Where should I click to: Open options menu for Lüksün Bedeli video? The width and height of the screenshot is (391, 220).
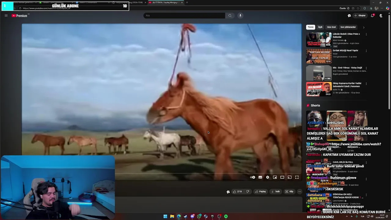click(366, 34)
